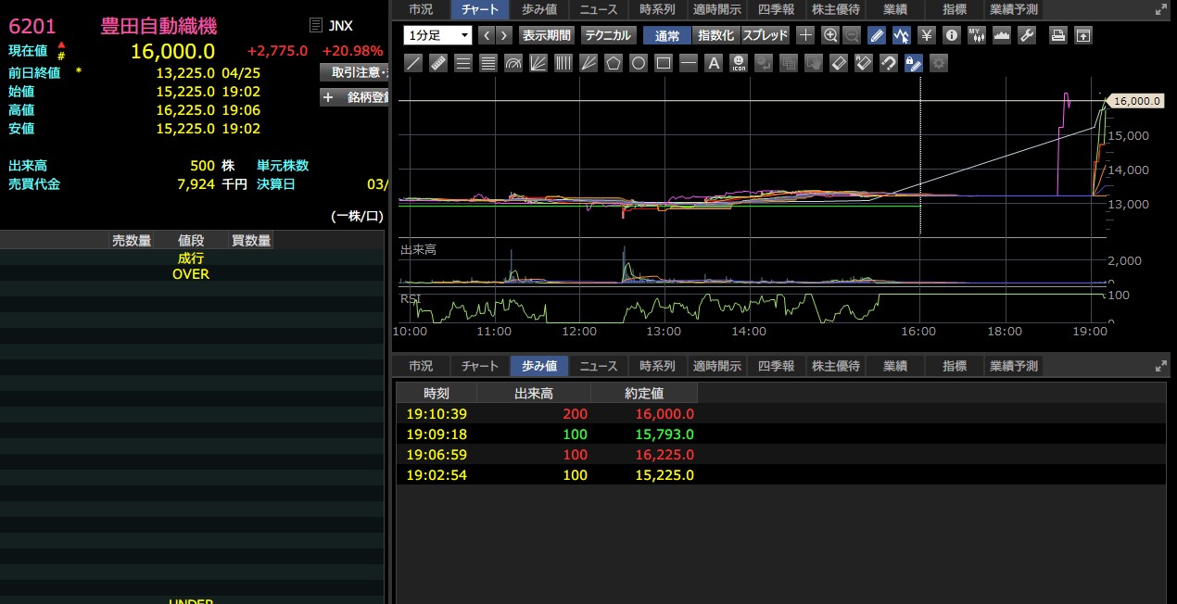Switch to チャート tab in lower panel
1177x604 pixels.
(480, 366)
